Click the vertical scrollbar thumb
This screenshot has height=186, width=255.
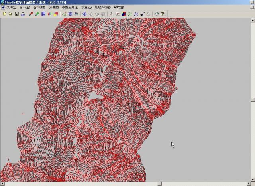[x=253, y=99]
